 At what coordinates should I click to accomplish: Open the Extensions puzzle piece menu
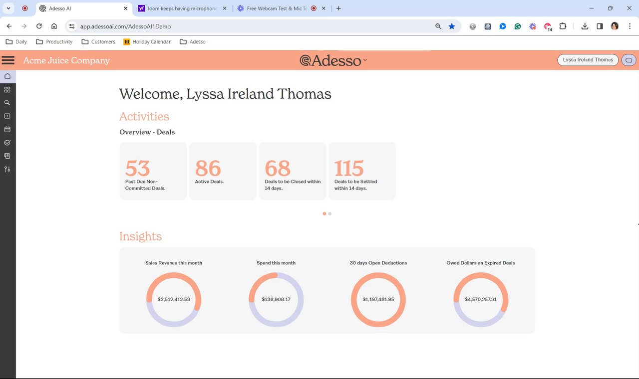[563, 26]
